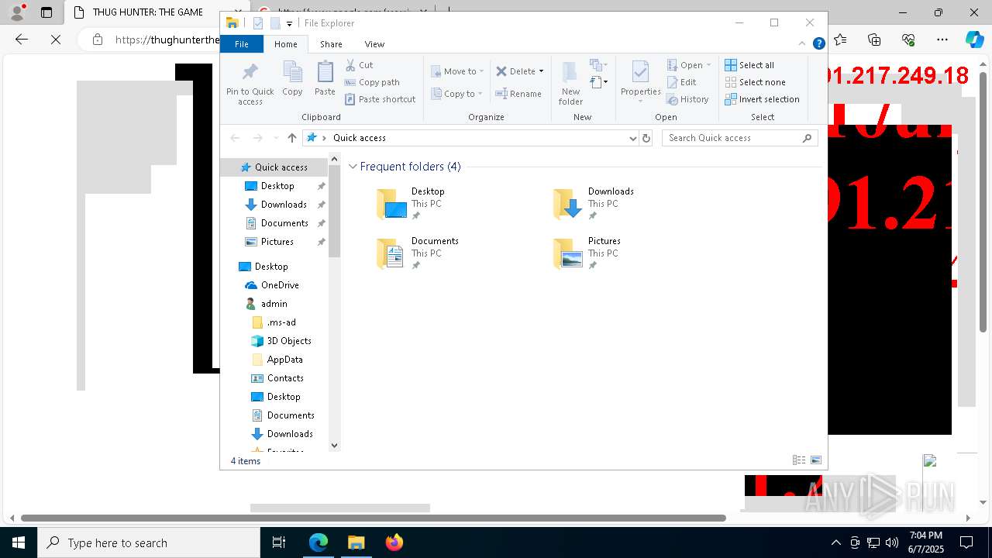Image resolution: width=992 pixels, height=558 pixels.
Task: Open the Move to dropdown
Action: pos(457,71)
